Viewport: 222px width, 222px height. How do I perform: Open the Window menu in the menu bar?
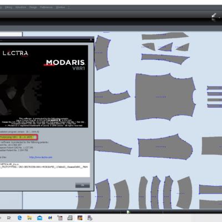(60, 7)
